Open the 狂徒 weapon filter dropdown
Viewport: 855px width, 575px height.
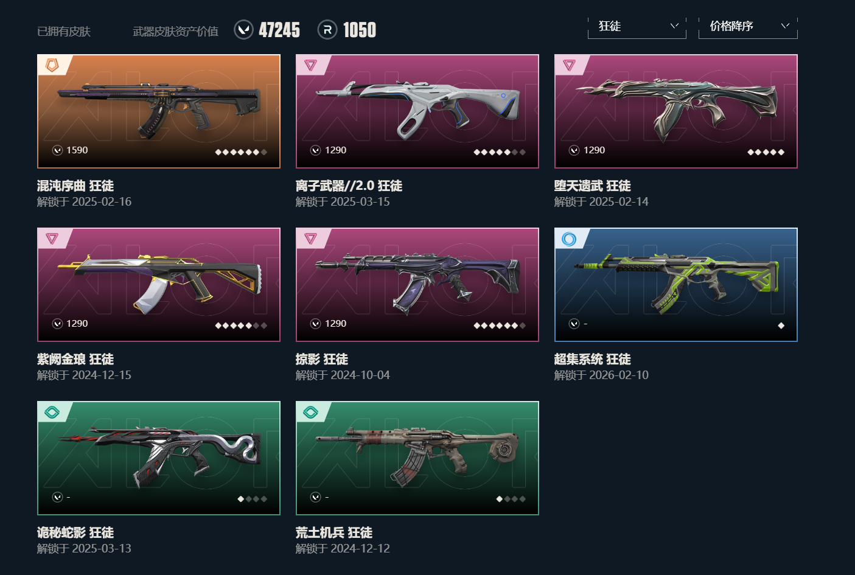tap(637, 27)
